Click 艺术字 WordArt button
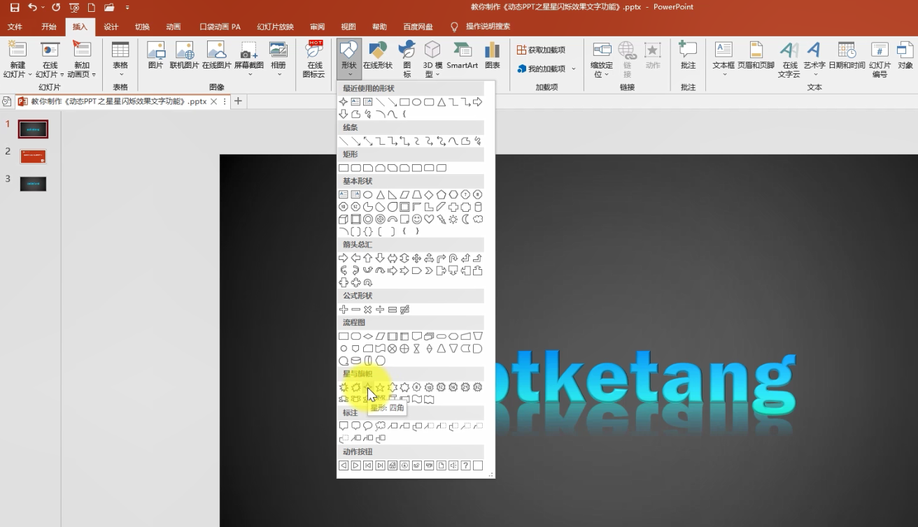The image size is (918, 527). click(x=814, y=59)
